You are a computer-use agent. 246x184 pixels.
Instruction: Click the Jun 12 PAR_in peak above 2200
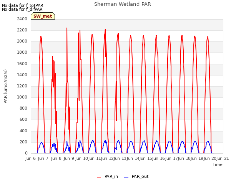click(x=105, y=29)
